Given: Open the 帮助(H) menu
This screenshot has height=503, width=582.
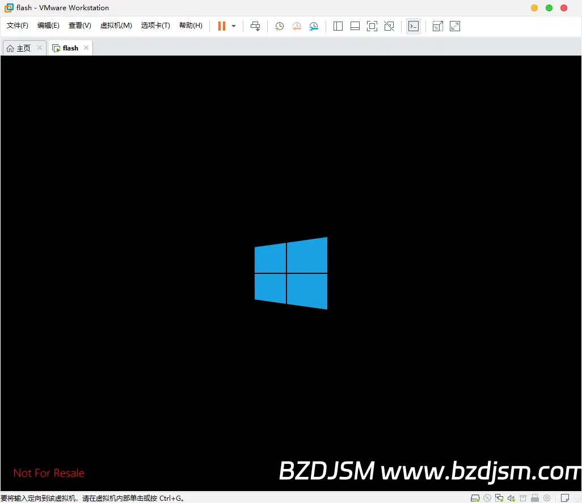Looking at the screenshot, I should click(191, 26).
